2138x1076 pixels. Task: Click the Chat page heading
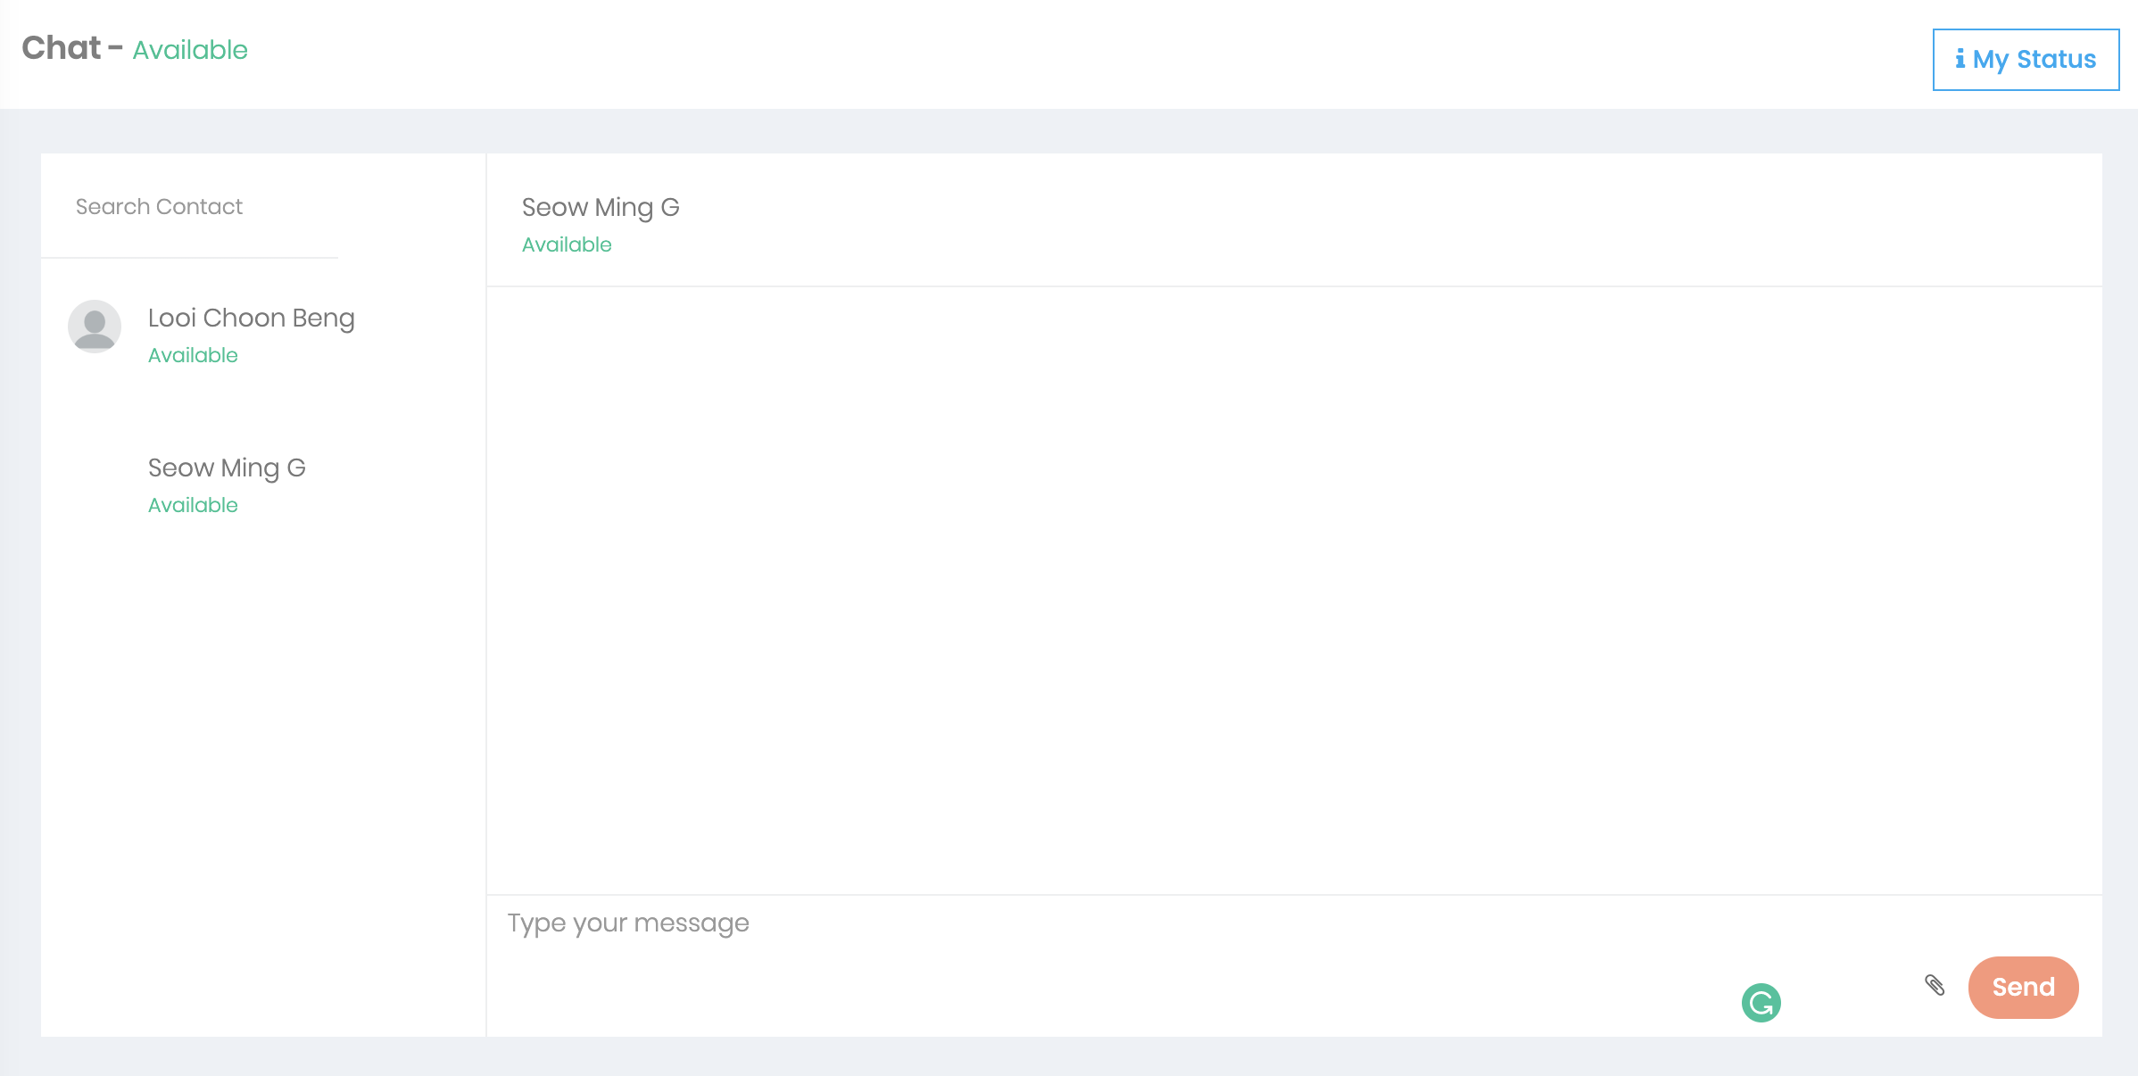pyautogui.click(x=62, y=48)
